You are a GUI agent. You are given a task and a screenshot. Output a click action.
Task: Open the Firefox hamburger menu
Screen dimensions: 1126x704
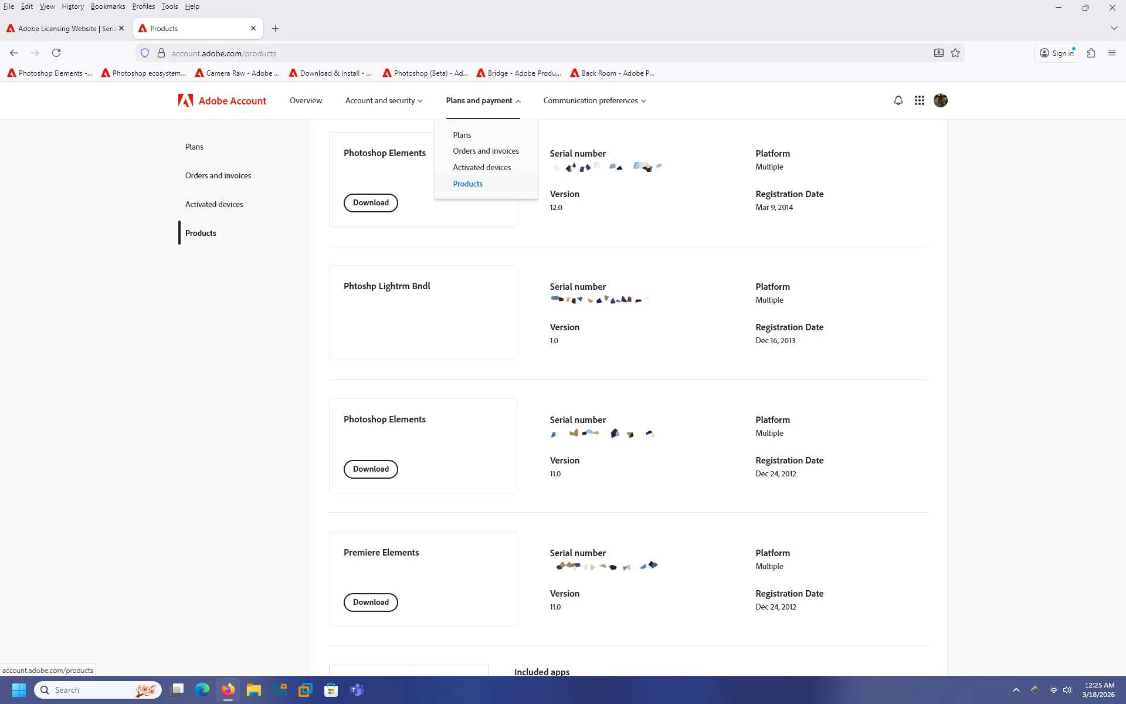(x=1111, y=53)
